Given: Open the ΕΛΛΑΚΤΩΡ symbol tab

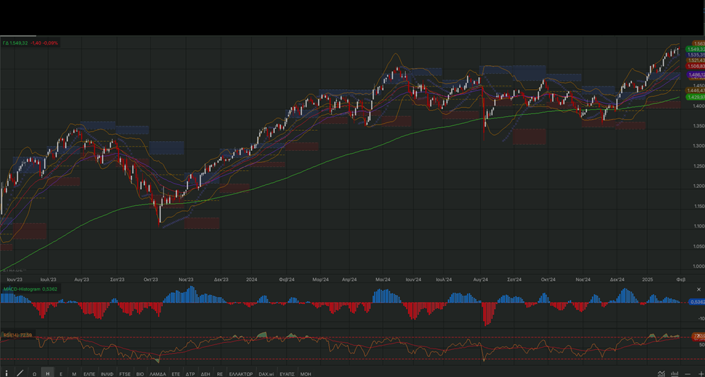Looking at the screenshot, I should pos(241,374).
